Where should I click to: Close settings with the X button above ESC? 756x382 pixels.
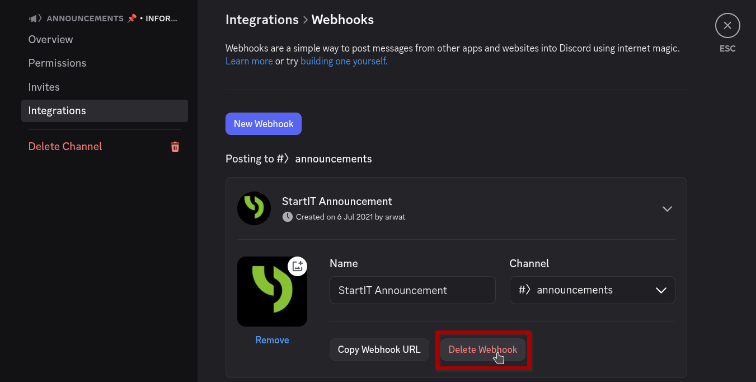727,26
